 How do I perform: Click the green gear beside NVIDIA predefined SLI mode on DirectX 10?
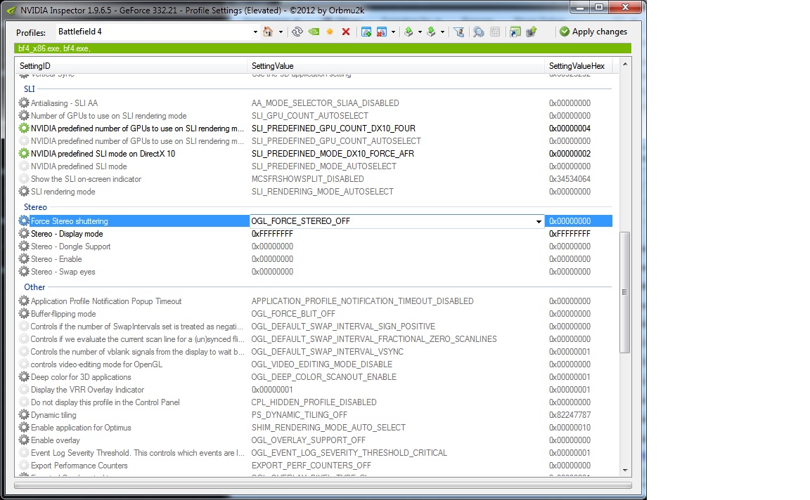click(24, 153)
